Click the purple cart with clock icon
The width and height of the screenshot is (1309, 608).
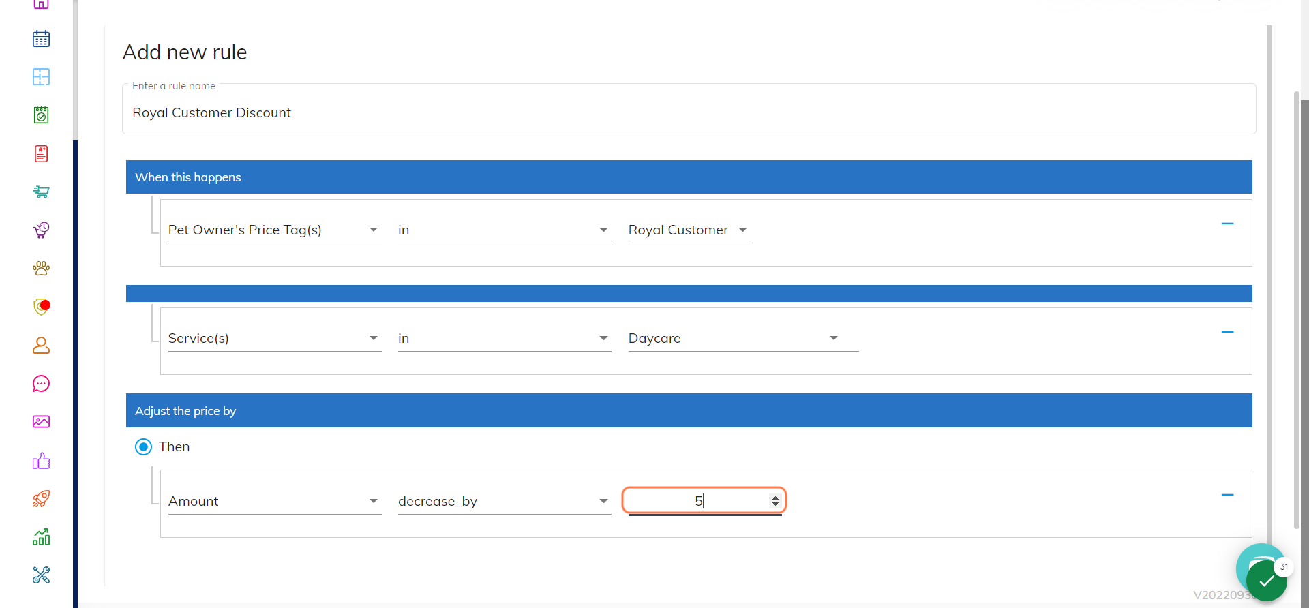point(41,230)
